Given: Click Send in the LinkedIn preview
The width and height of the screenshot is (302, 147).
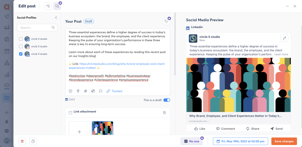Looking at the screenshot, I should tap(276, 128).
